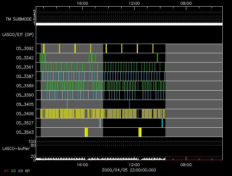This screenshot has width=232, height=176.
Task: Click the LASCO/EIT (DP) row label
Action: tap(18, 34)
